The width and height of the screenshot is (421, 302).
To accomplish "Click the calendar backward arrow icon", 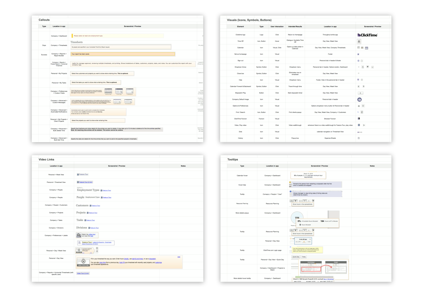I will click(x=358, y=86).
